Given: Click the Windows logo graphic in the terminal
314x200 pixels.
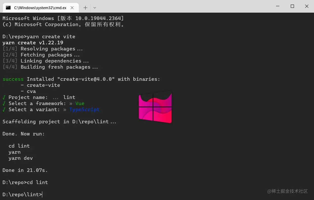Looking at the screenshot, I should tap(155, 107).
